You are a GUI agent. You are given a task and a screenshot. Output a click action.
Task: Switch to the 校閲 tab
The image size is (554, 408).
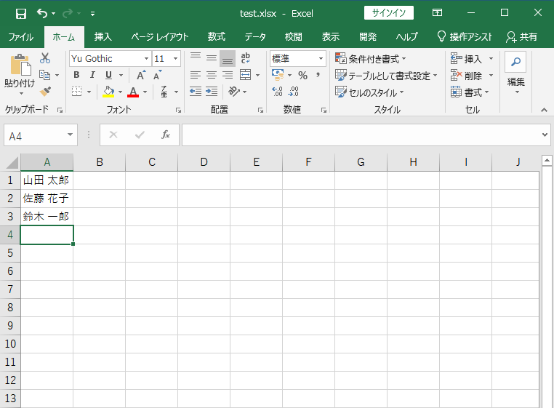point(293,37)
